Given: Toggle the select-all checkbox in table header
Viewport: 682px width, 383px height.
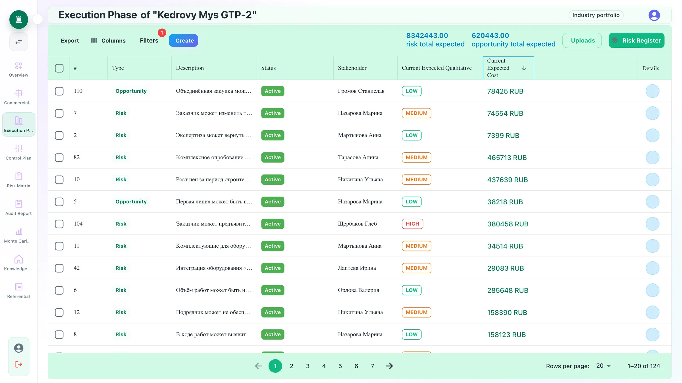Looking at the screenshot, I should point(59,68).
